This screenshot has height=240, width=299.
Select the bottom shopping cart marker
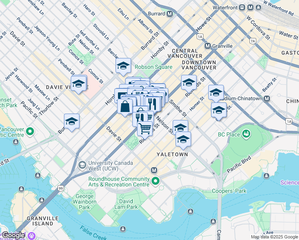pos(145,129)
